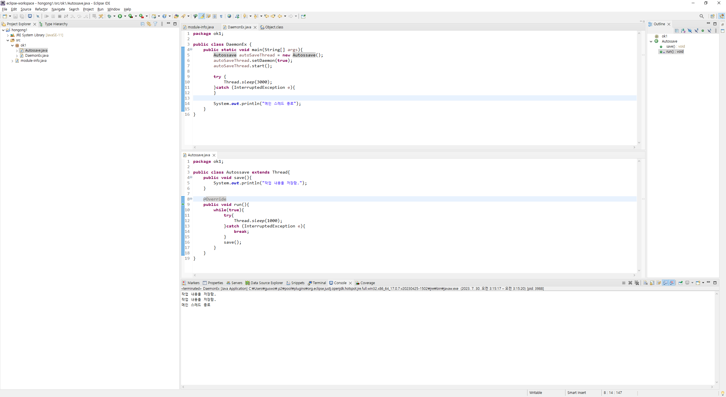Open the Refactor menu
This screenshot has width=726, height=397.
[x=41, y=9]
